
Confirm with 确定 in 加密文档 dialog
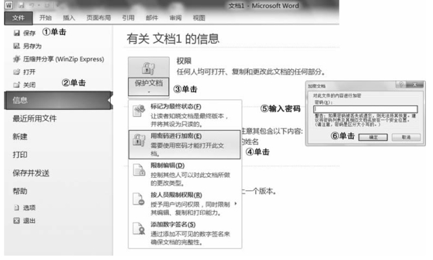coord(373,137)
